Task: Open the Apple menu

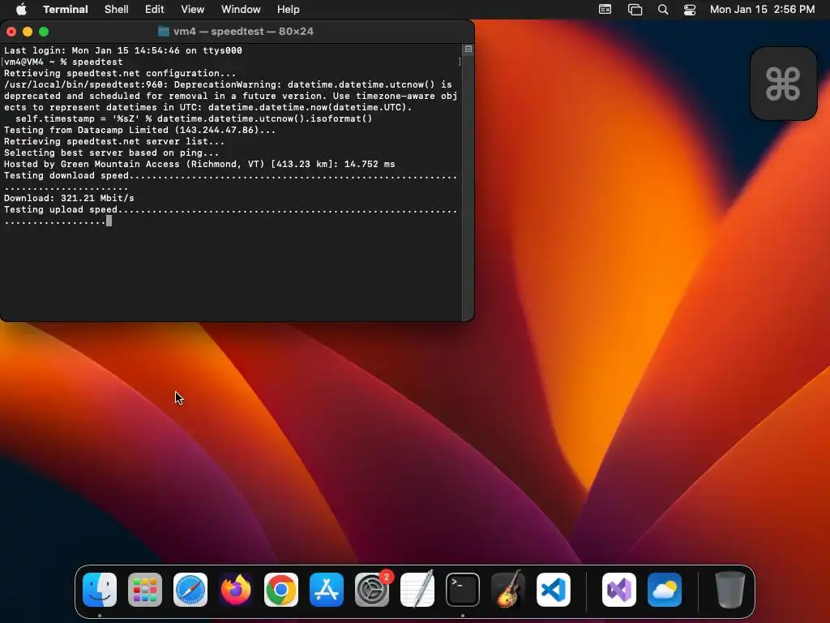Action: (21, 10)
